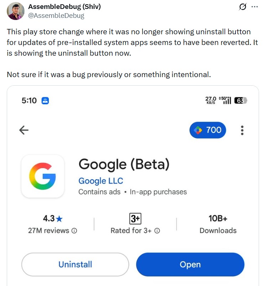Screen dimensions: 264x286
Task: Click the back arrow in the Play Store
Action: 24,130
